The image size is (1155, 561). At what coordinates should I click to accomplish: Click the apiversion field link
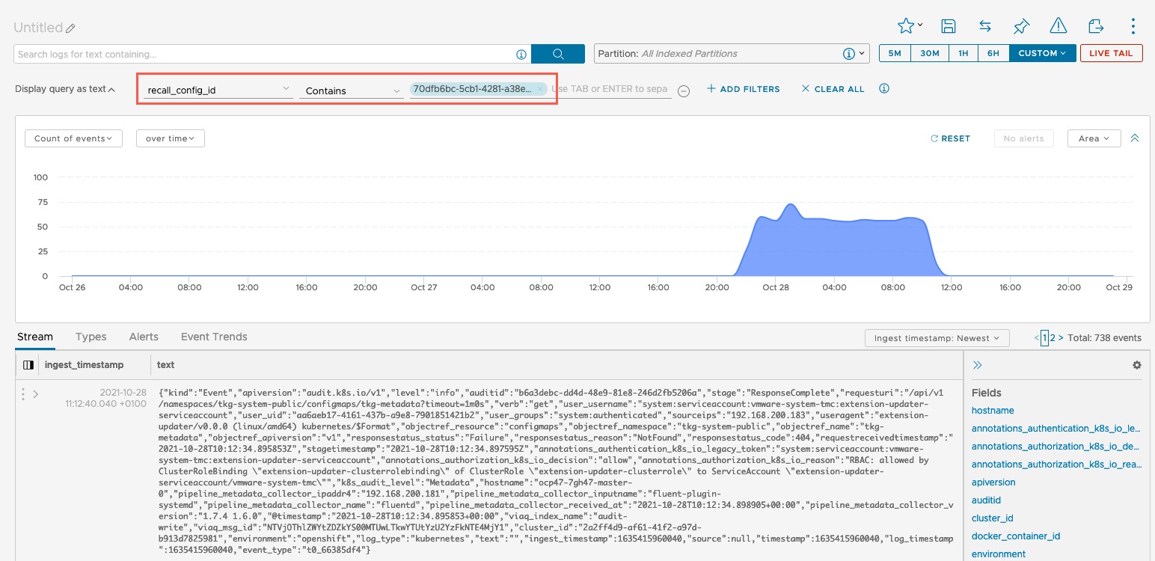(993, 482)
